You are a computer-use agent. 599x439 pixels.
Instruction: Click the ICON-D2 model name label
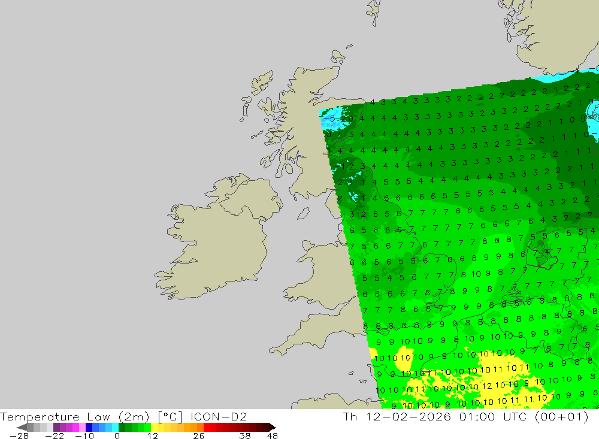pyautogui.click(x=219, y=417)
